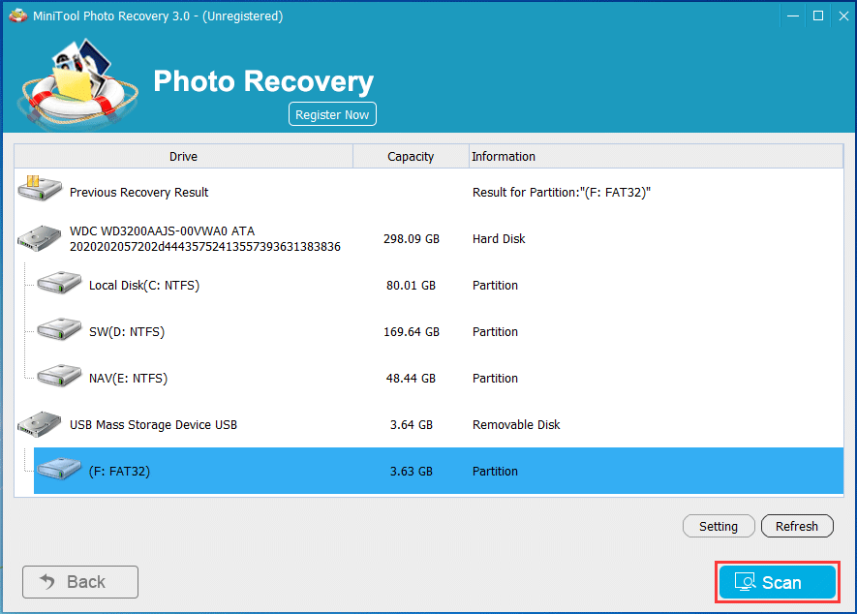Sort by the Capacity column header
The width and height of the screenshot is (857, 614).
pyautogui.click(x=411, y=156)
